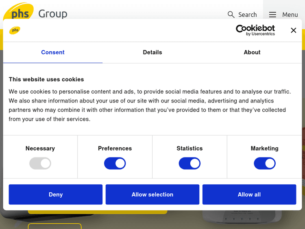Click the magnifying glass search icon
This screenshot has height=229, width=305.
point(231,15)
